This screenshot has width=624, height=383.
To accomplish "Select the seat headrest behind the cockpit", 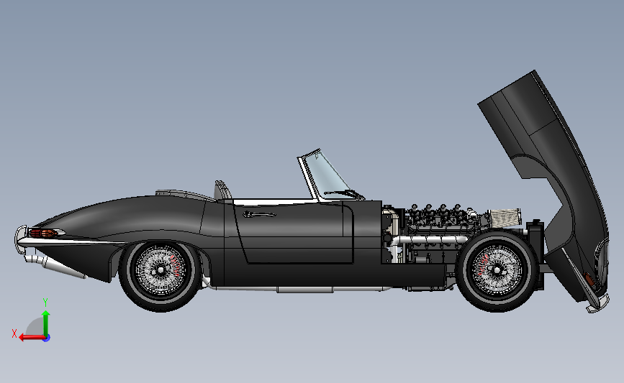I will point(223,190).
